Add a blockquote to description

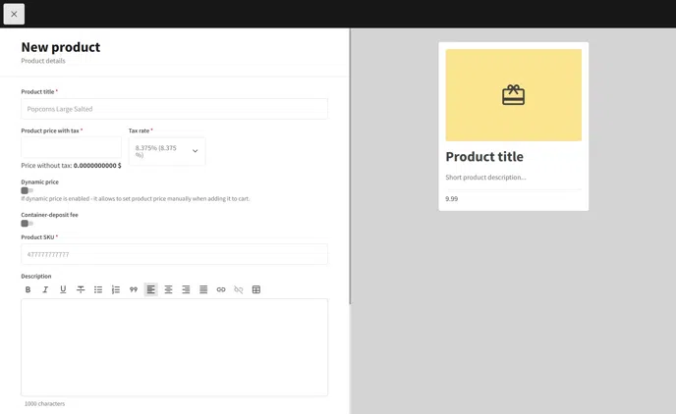(134, 289)
